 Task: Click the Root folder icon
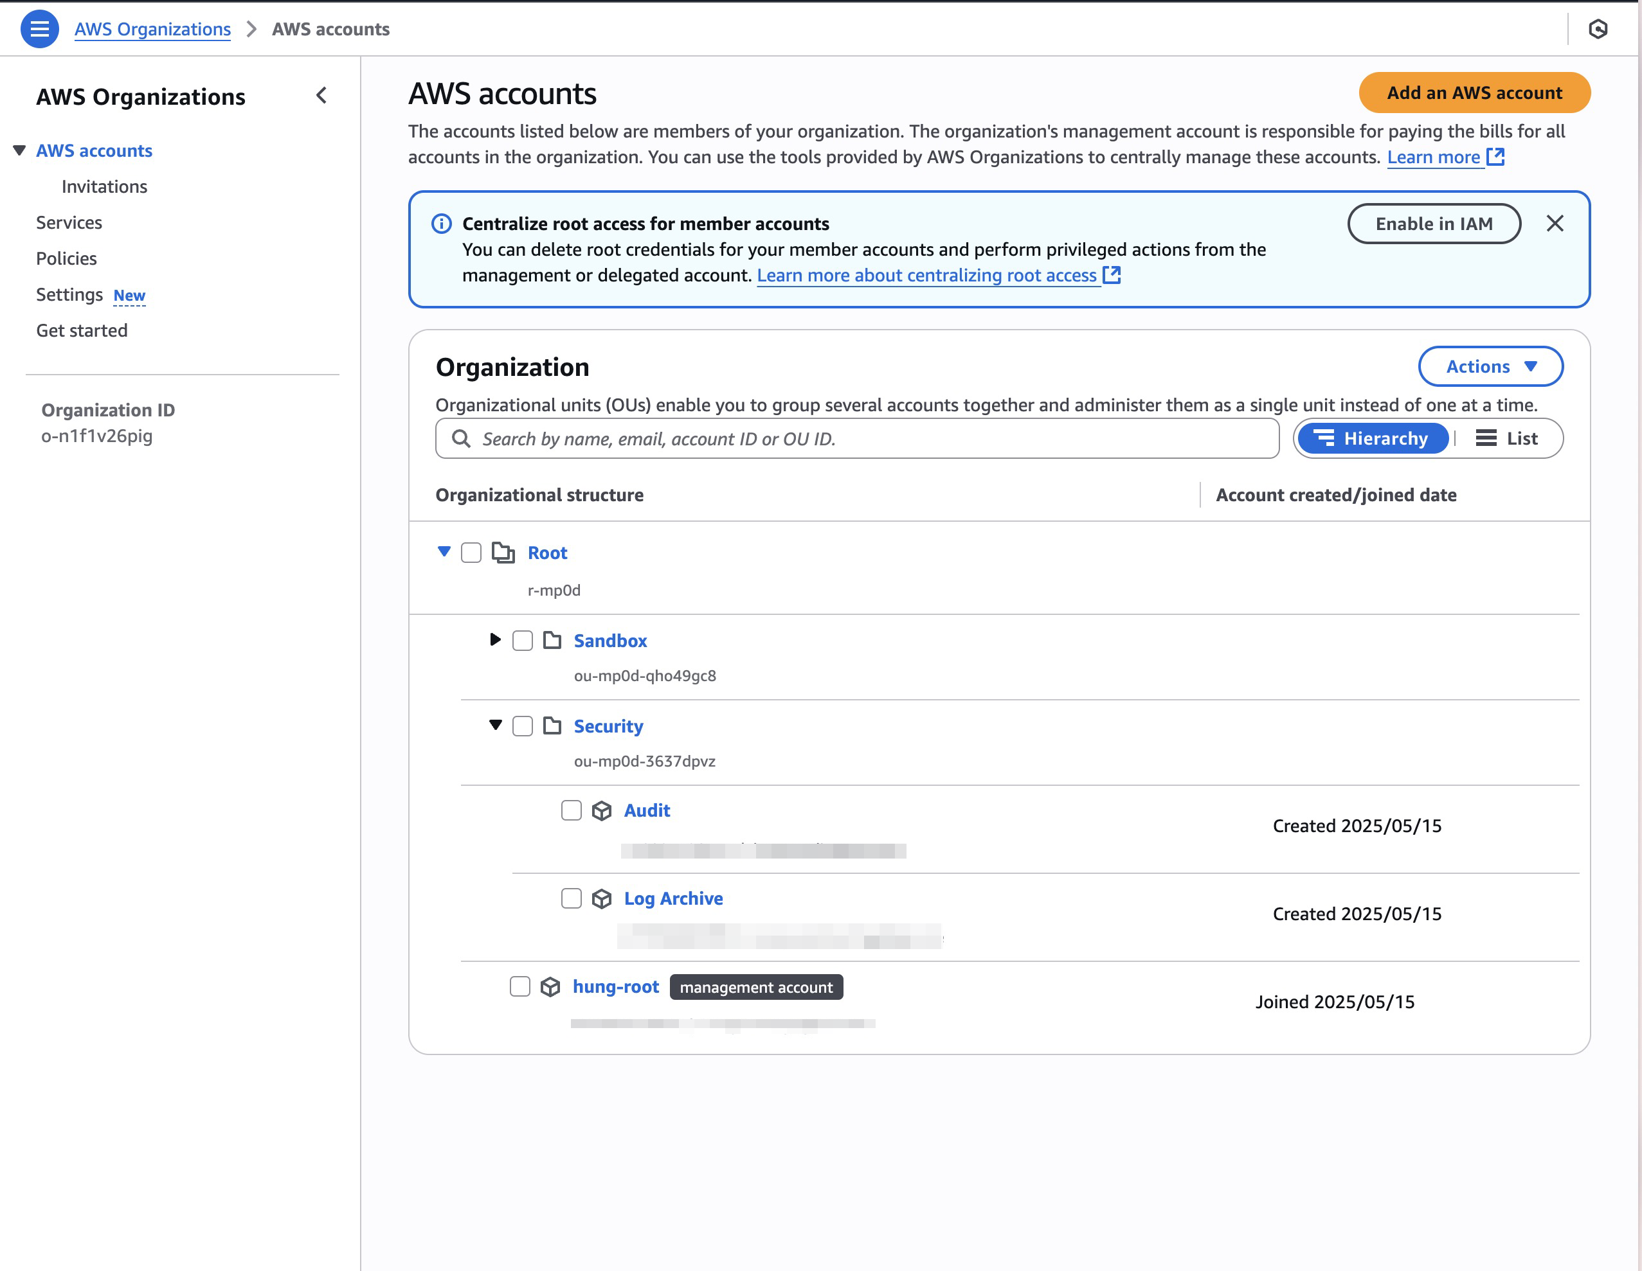503,553
